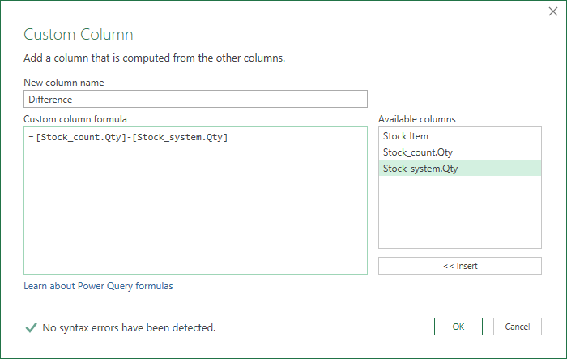Image resolution: width=567 pixels, height=359 pixels.
Task: Place cursor on [Stock_count.Qty] in the formula
Action: pyautogui.click(x=81, y=137)
